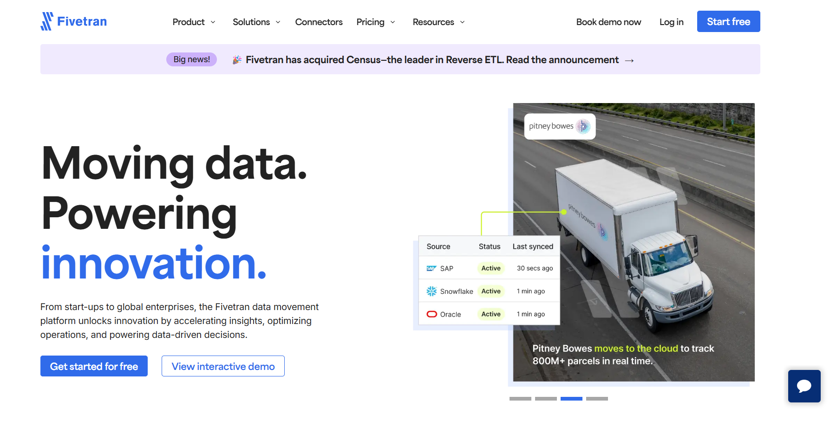
Task: Click the Oracle logo icon in table
Action: point(431,314)
